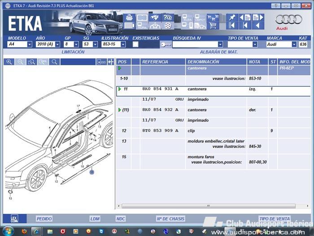Click the horizontal scrollbar under parts list
Screen dimensions: 314x236
click(x=208, y=206)
